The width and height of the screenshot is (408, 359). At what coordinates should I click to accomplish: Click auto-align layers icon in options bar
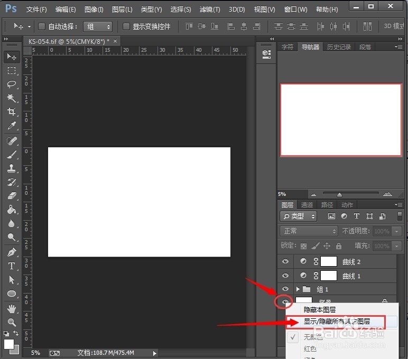click(367, 26)
